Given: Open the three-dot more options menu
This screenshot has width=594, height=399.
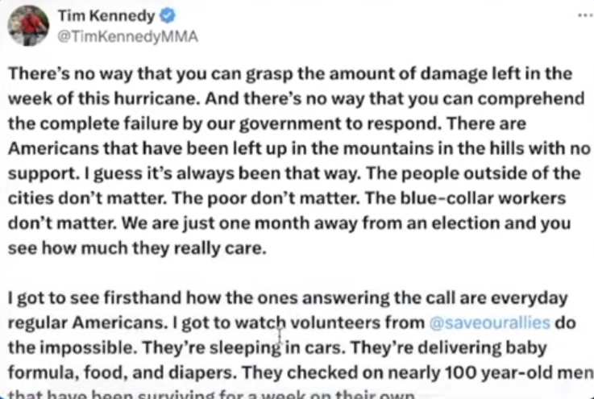Looking at the screenshot, I should pyautogui.click(x=585, y=15).
